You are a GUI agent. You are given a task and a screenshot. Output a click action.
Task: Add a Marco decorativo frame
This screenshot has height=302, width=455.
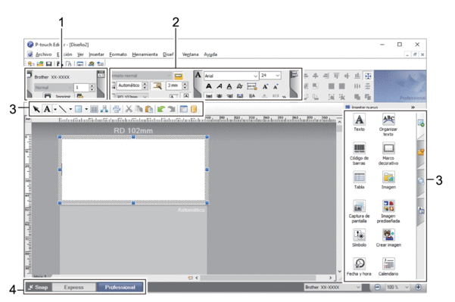point(388,154)
